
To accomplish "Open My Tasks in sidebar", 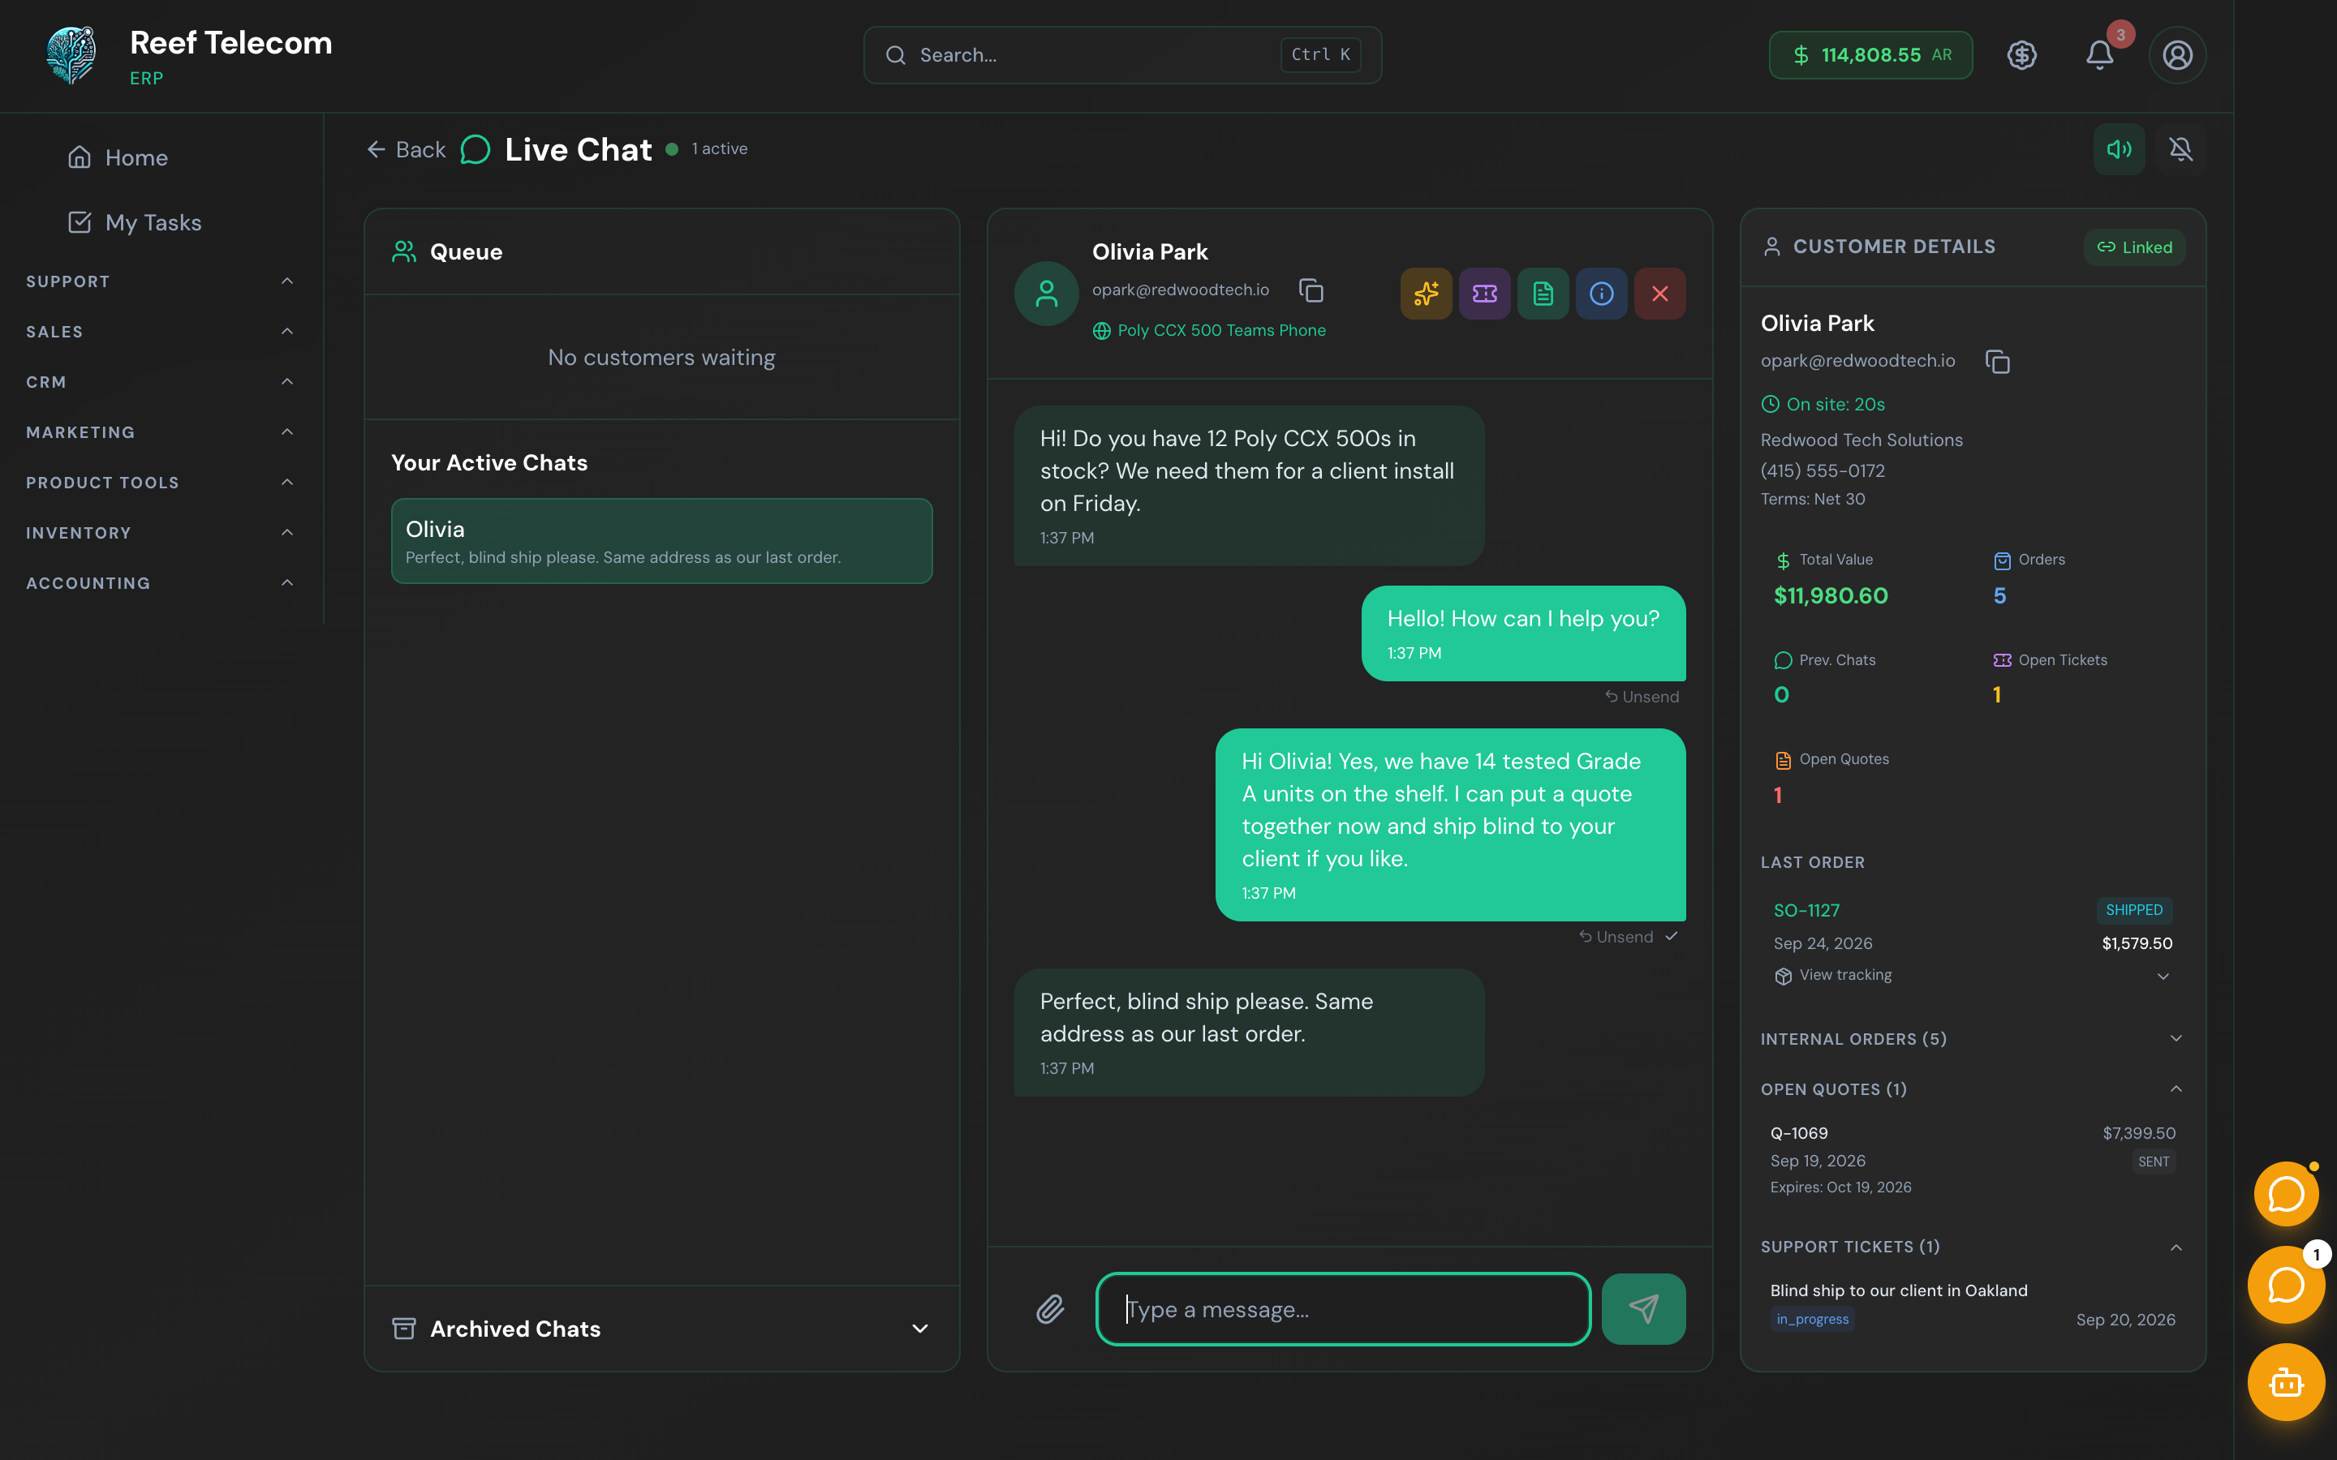I will tap(136, 222).
